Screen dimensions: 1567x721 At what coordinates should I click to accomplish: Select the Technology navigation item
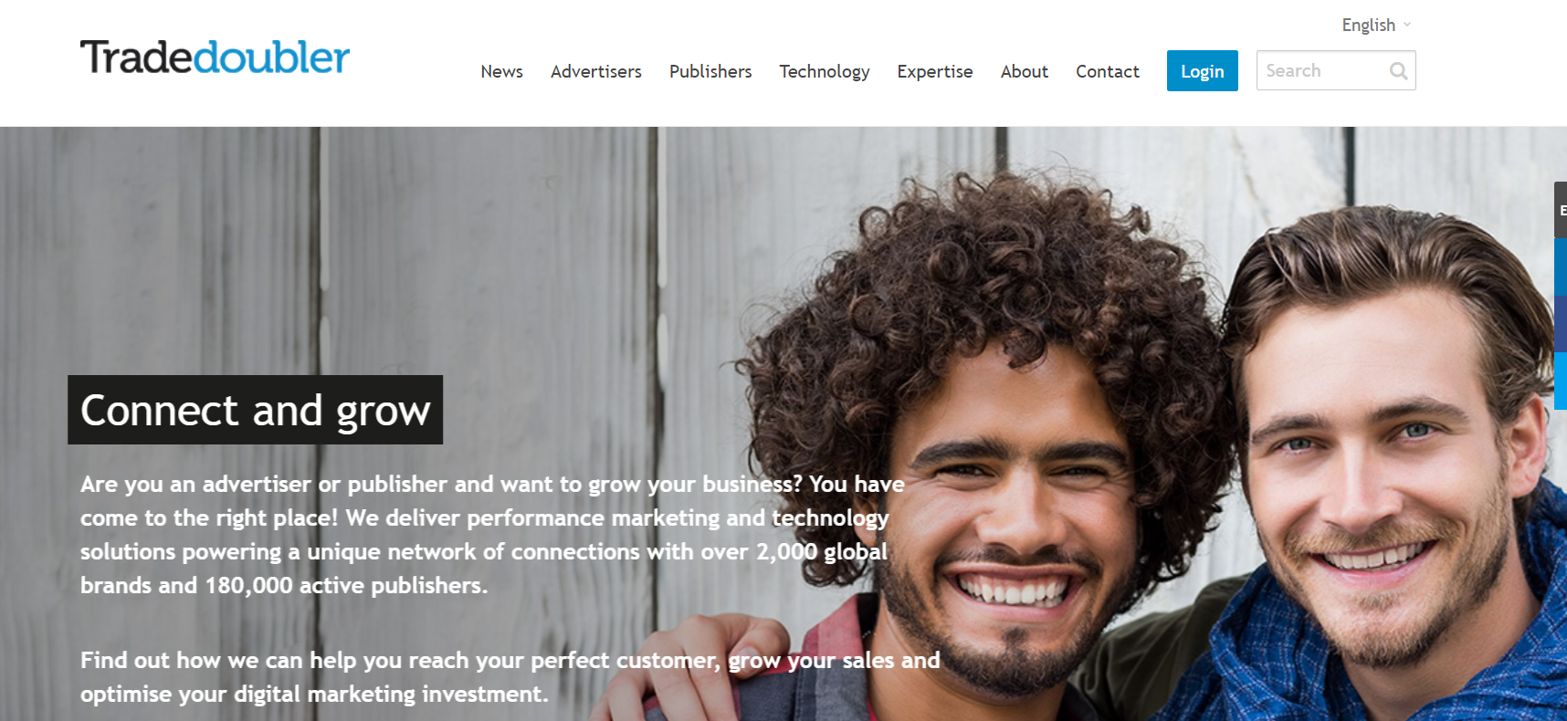pos(824,72)
